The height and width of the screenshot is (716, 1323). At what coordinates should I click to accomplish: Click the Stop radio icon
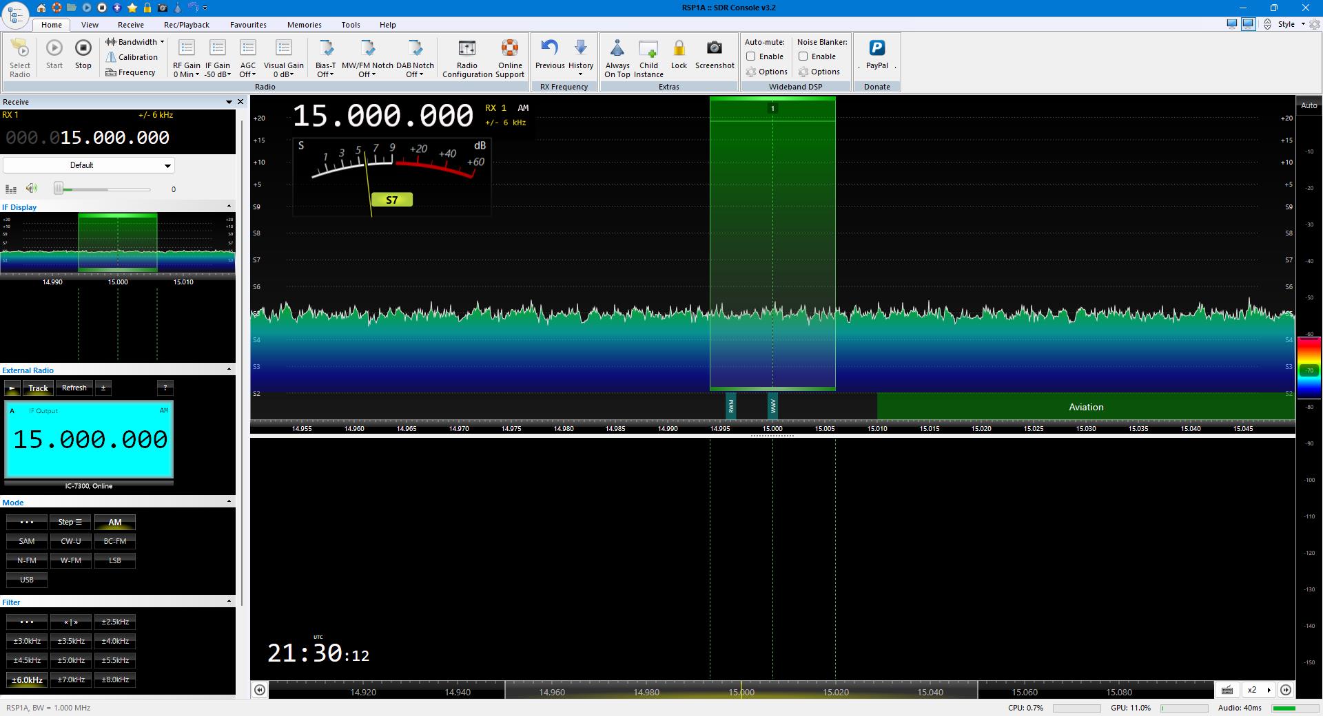coord(83,48)
